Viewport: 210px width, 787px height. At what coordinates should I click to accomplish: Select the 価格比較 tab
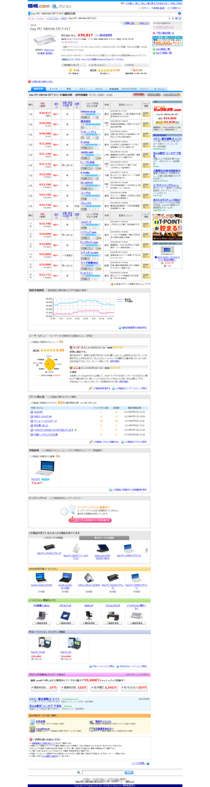tap(38, 89)
